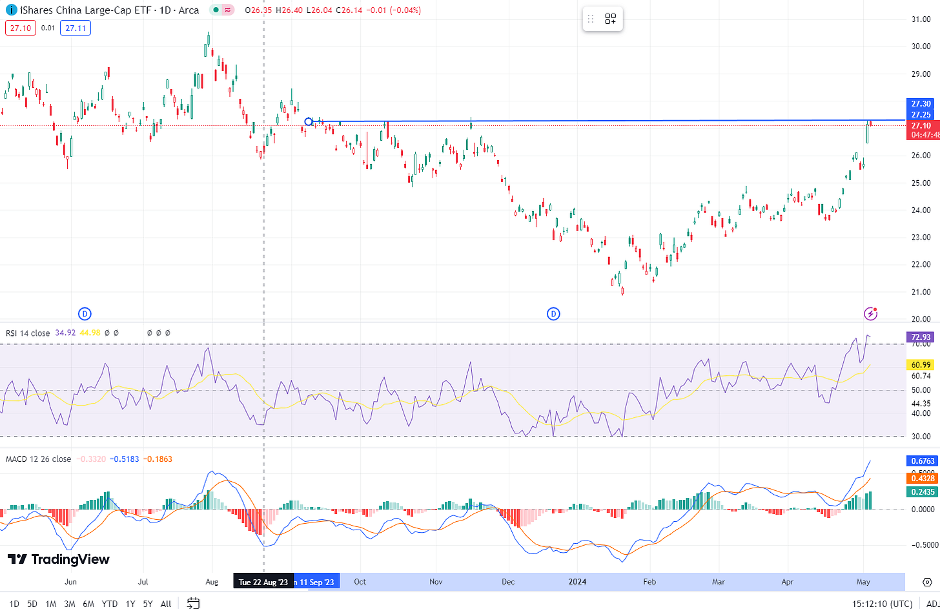Viewport: 940px width, 609px height.
Task: Select the 5D time range
Action: pyautogui.click(x=32, y=604)
